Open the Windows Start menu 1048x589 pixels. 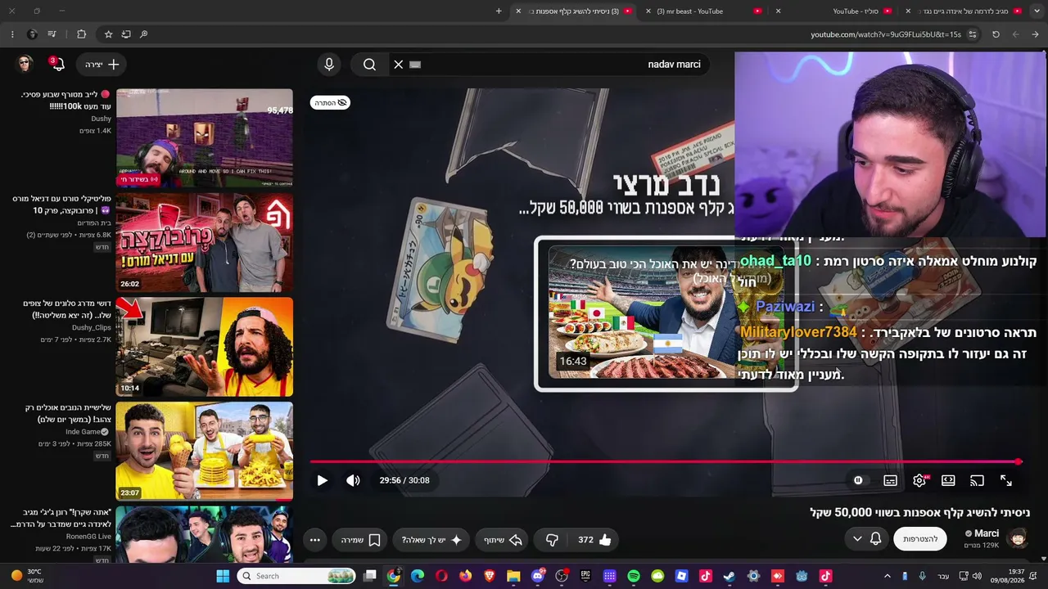pos(223,576)
